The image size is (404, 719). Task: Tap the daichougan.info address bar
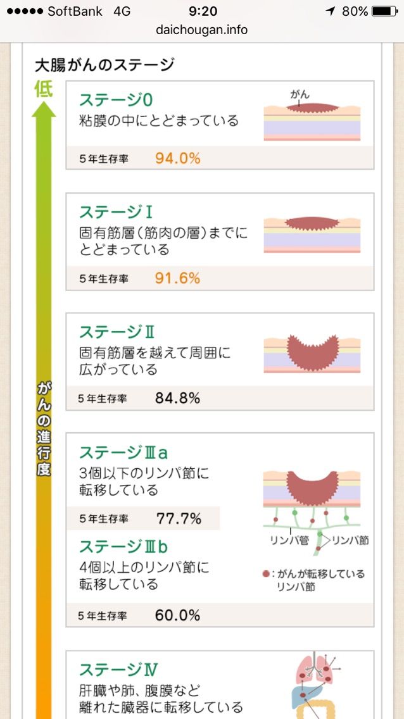(202, 30)
